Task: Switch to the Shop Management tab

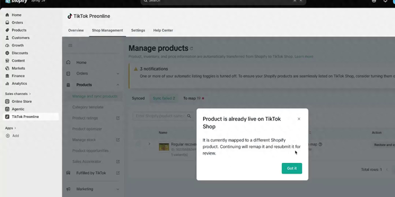Action: tap(107, 30)
